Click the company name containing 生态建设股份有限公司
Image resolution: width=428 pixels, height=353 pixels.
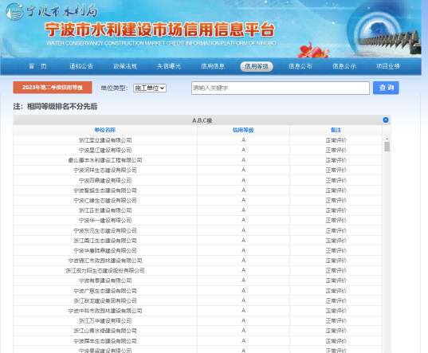pyautogui.click(x=105, y=271)
